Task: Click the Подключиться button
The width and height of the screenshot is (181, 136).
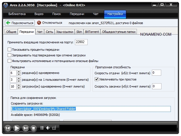Action: tap(20, 23)
